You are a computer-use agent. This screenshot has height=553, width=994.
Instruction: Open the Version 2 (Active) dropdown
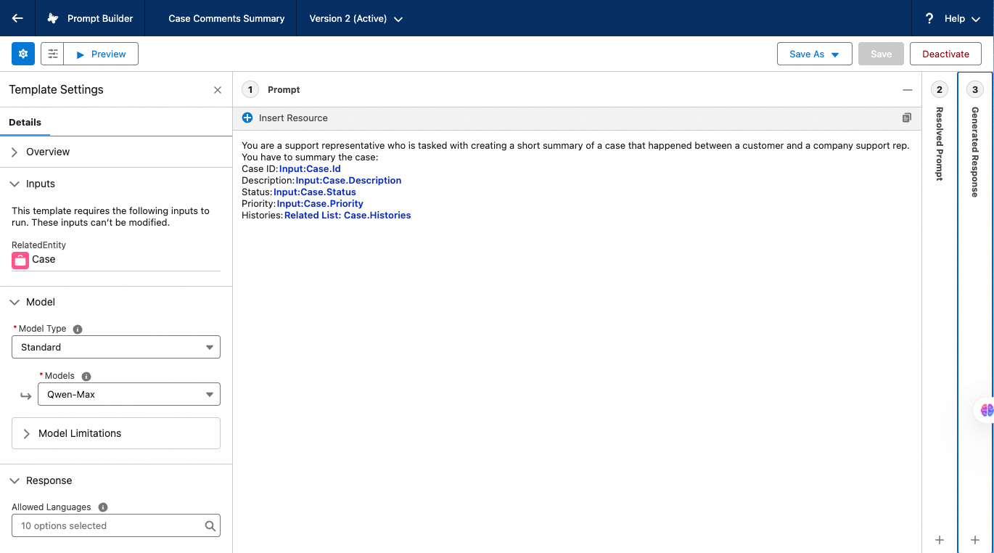click(356, 18)
